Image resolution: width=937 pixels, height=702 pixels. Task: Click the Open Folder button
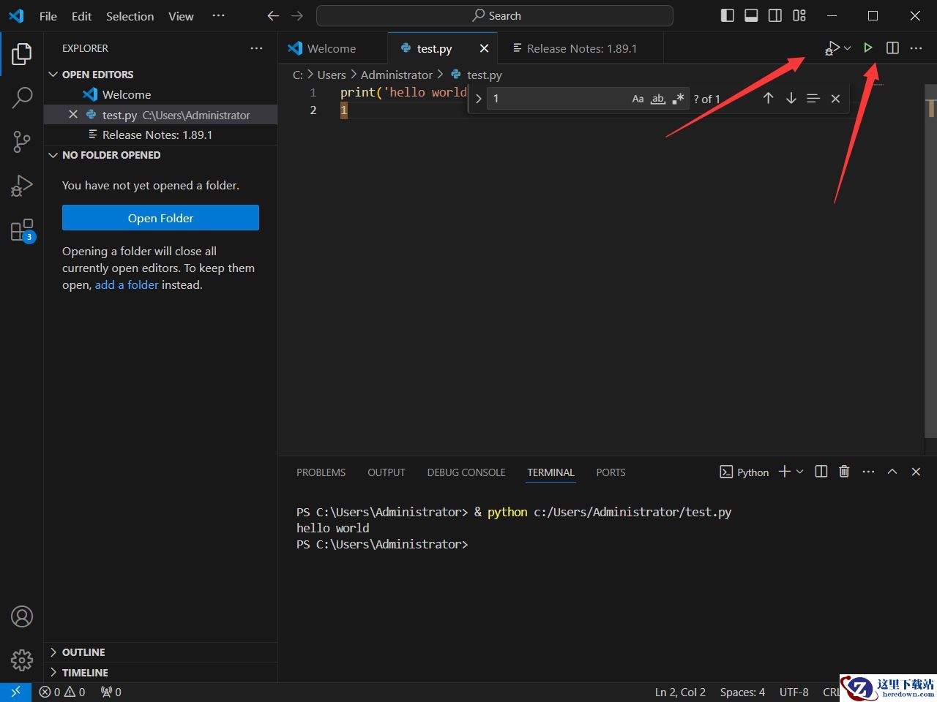160,218
